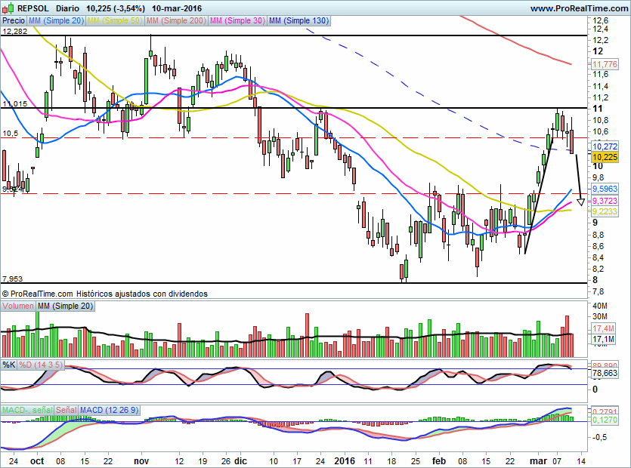Select the 10,225 (-3,54%) price change text
Image resolution: width=631 pixels, height=468 pixels.
pos(116,8)
